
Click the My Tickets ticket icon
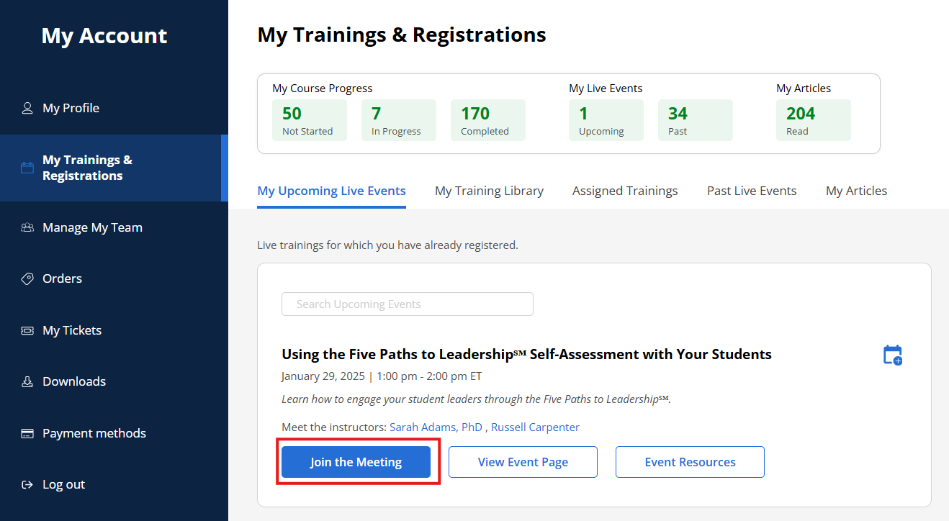coord(27,330)
